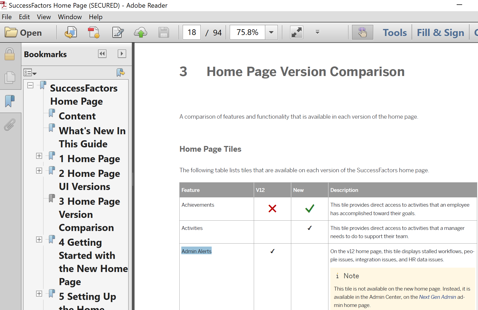Click the Sign document pencil icon
478x310 pixels.
(118, 33)
